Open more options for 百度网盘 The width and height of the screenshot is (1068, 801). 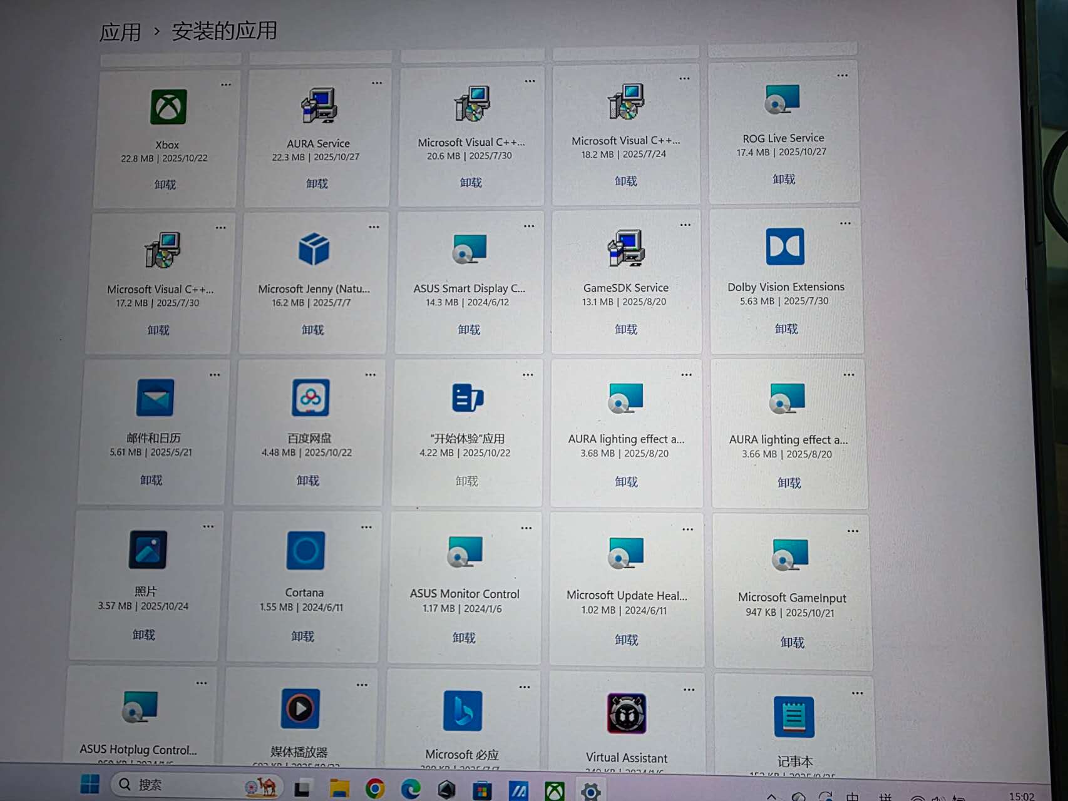pos(371,375)
